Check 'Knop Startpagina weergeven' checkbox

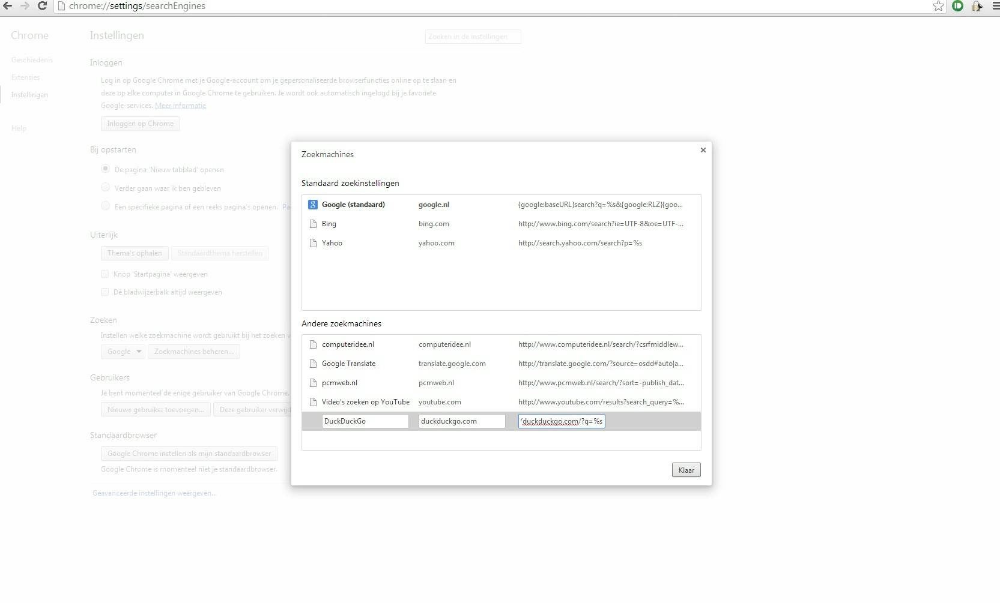pos(105,274)
